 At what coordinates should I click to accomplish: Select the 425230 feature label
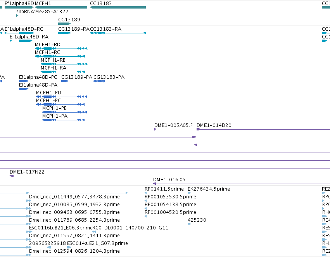pyautogui.click(x=197, y=220)
